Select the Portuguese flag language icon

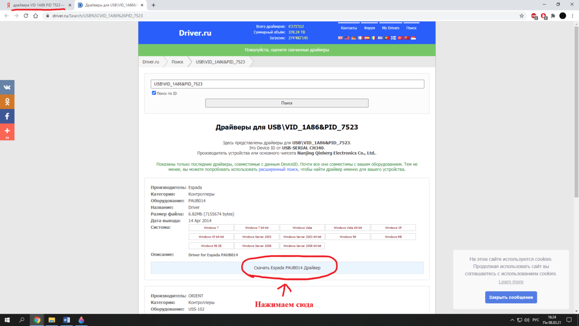click(387, 38)
